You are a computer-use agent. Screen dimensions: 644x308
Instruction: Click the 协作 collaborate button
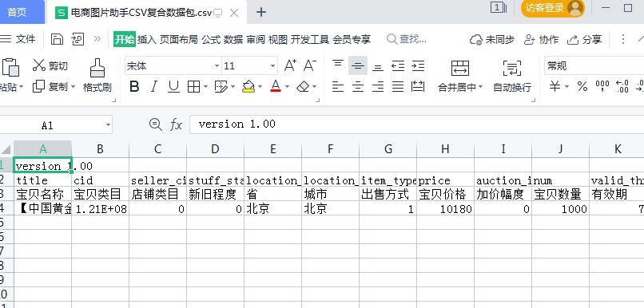pos(541,39)
